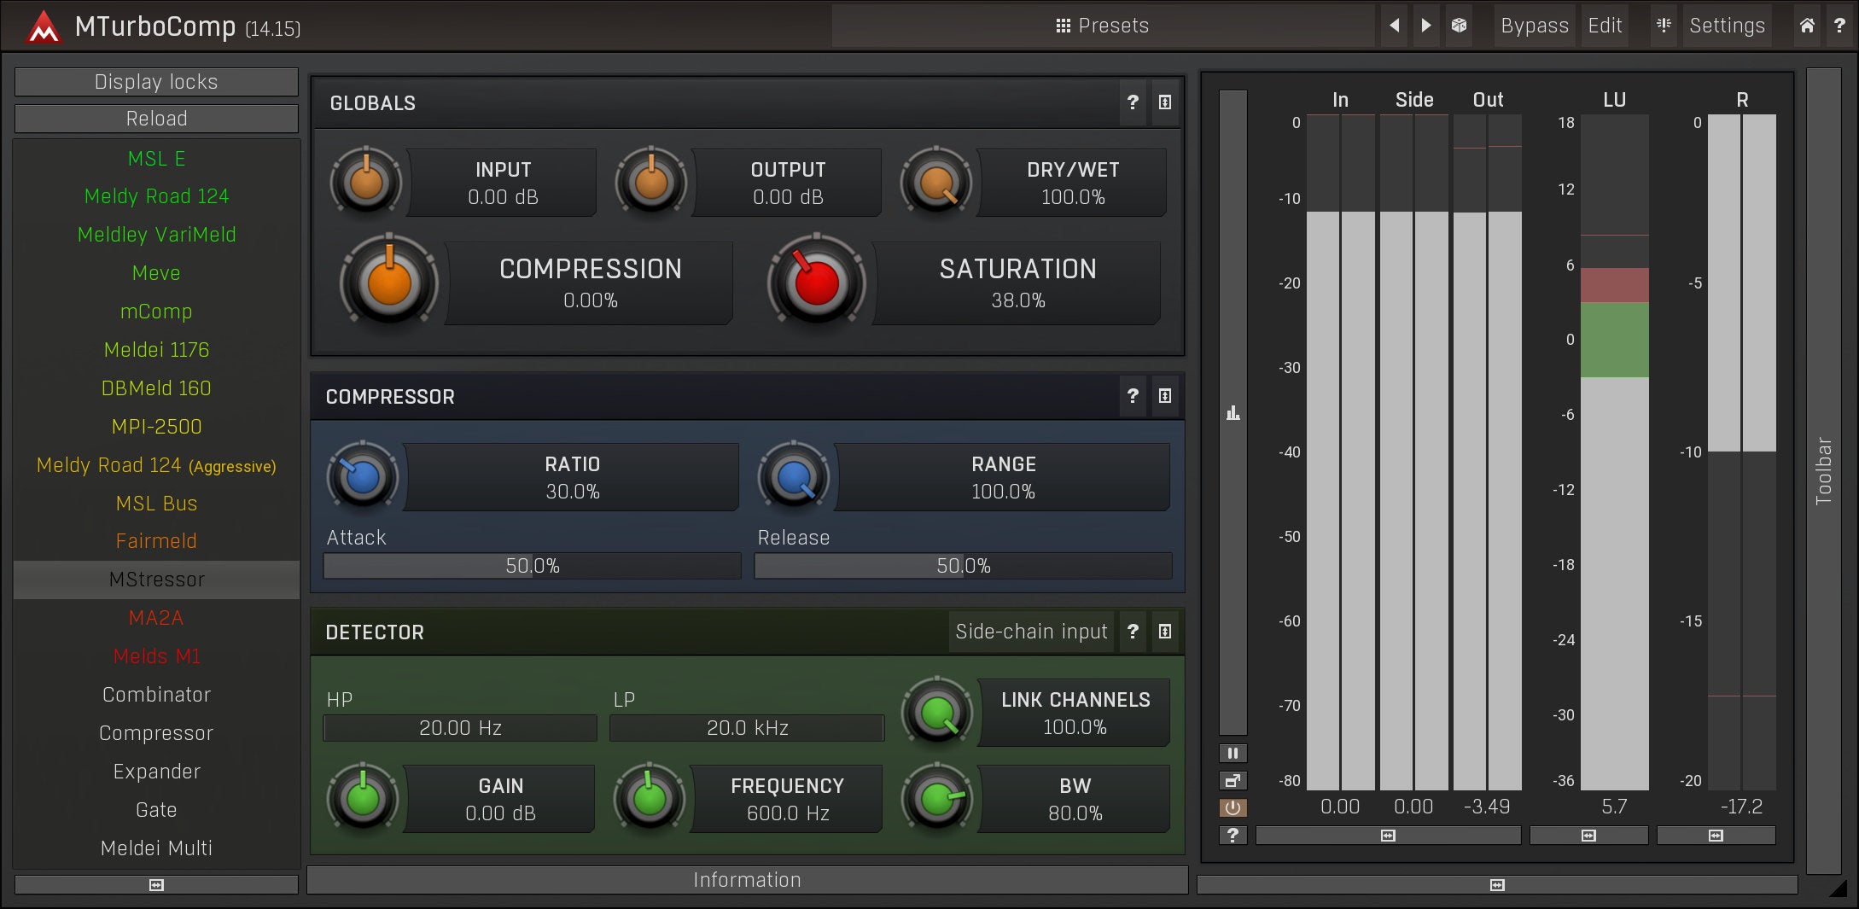Go to the next preset arrow
The image size is (1859, 909).
click(1425, 26)
